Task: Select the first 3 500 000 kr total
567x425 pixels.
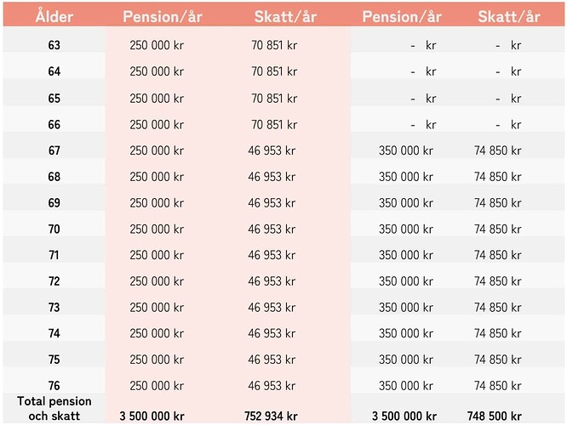Action: click(x=152, y=416)
